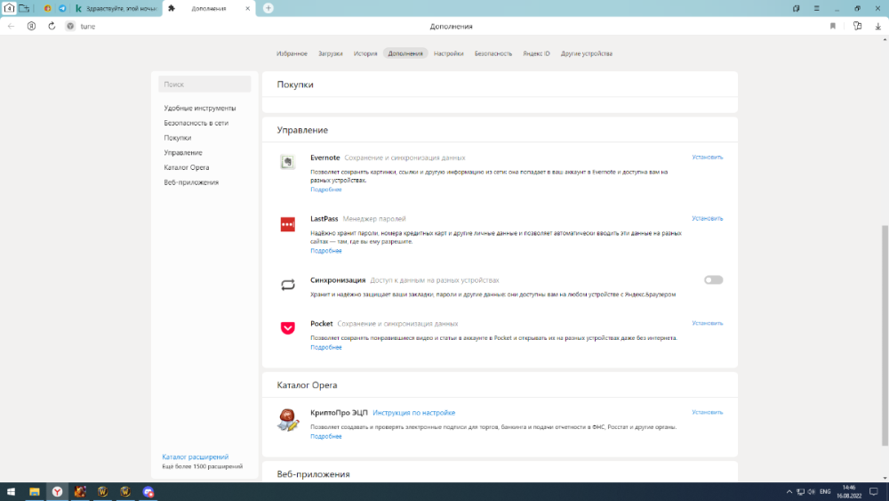Click the page vertical scrollbar
Image resolution: width=889 pixels, height=501 pixels.
885,335
